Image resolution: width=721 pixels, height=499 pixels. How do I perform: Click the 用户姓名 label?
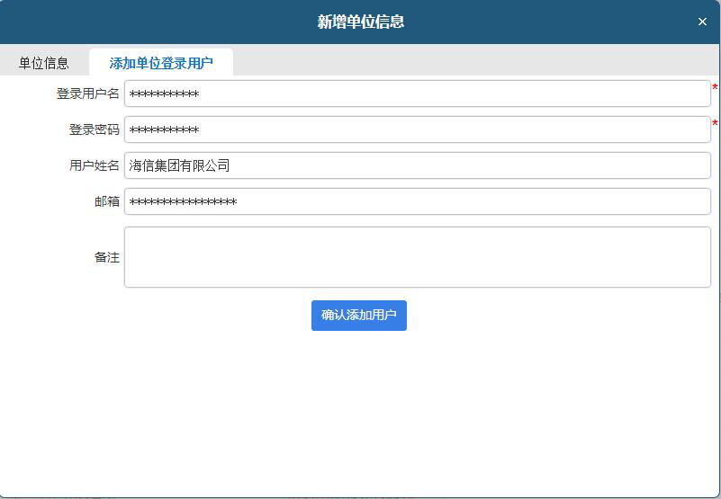[94, 165]
